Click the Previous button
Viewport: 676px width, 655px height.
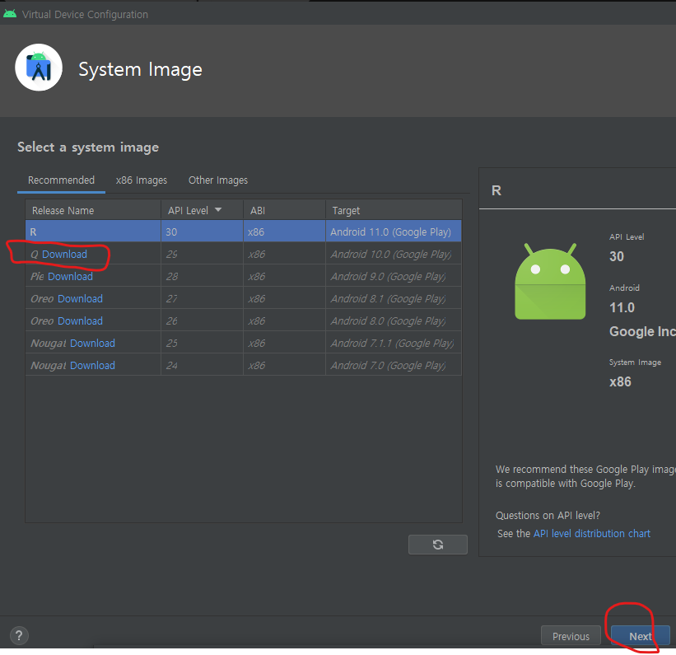[x=571, y=636]
